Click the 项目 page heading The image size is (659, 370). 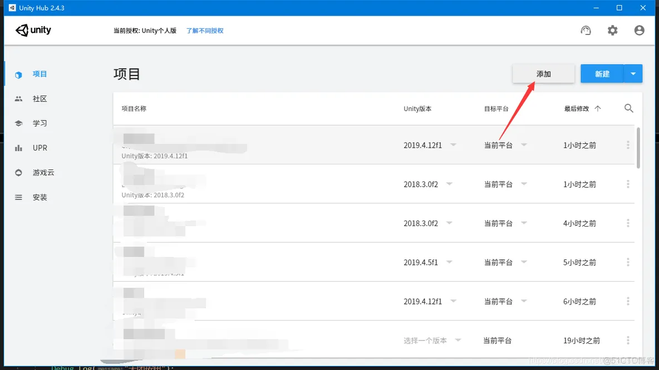pos(126,74)
